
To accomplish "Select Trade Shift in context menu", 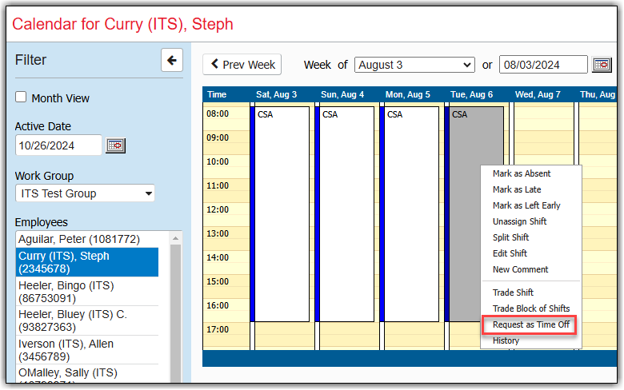I will click(513, 292).
